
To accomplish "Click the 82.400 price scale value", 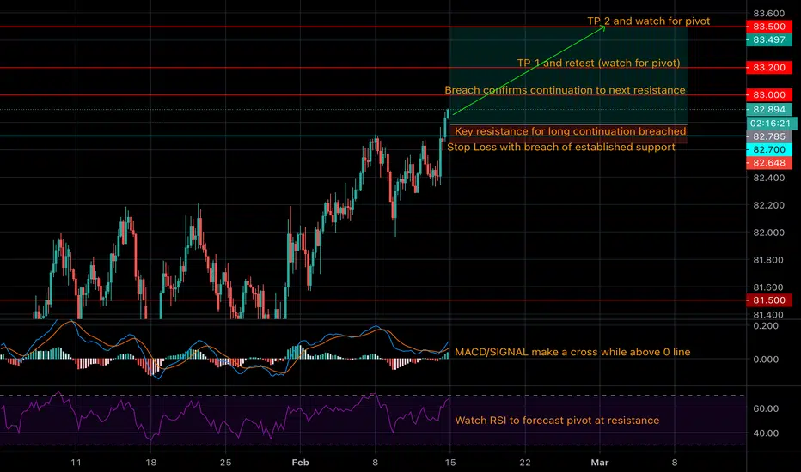I will 769,179.
